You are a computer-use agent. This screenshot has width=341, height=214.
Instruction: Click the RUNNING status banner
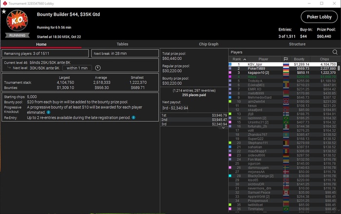click(x=17, y=36)
